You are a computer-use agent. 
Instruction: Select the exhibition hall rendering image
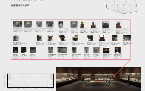(x=98, y=79)
